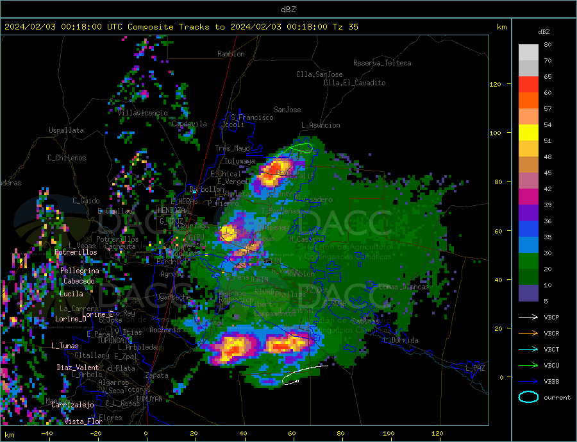Click the green VBCU arrow legend icon

[x=528, y=365]
